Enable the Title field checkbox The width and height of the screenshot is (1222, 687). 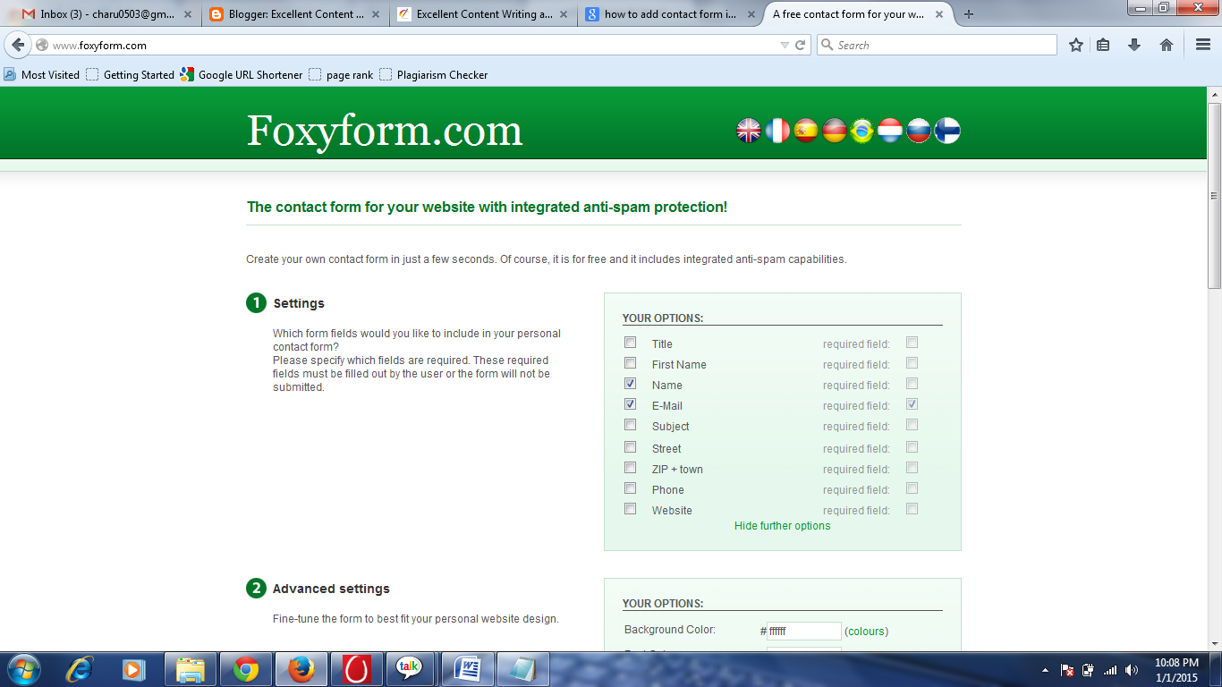[x=631, y=343]
